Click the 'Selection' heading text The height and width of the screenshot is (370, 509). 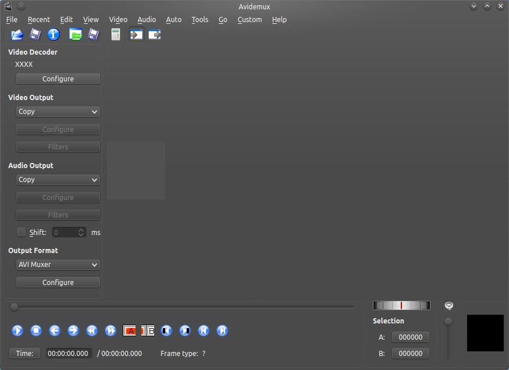[x=388, y=321]
